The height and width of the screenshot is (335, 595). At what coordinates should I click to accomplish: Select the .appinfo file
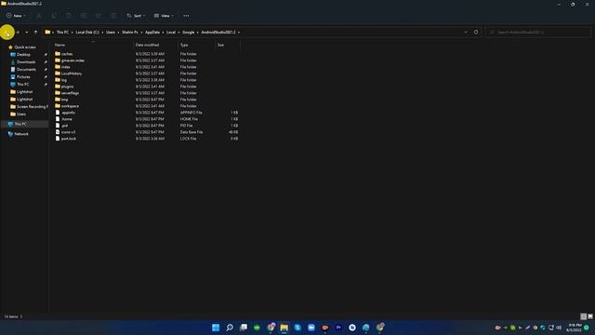pos(68,113)
